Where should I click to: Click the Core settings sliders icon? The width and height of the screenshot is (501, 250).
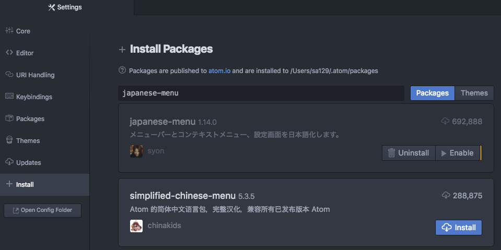pos(9,31)
